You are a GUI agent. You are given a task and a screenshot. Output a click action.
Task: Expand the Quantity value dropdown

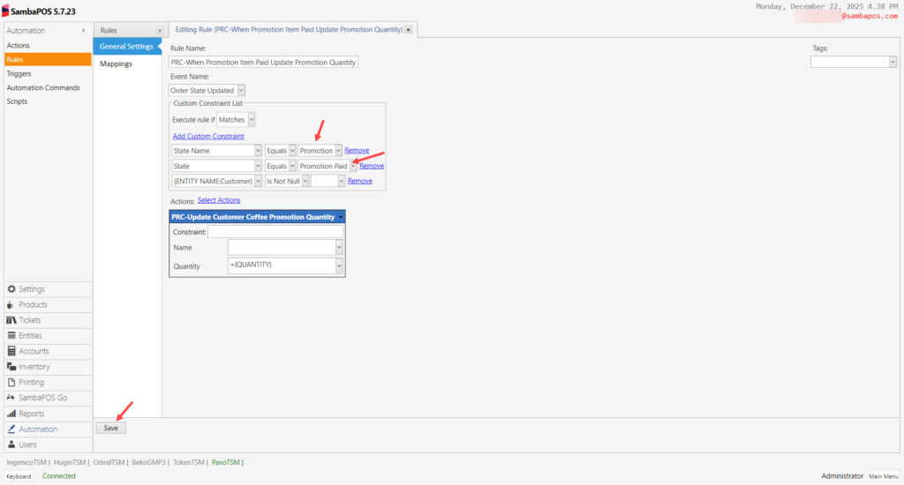(339, 265)
